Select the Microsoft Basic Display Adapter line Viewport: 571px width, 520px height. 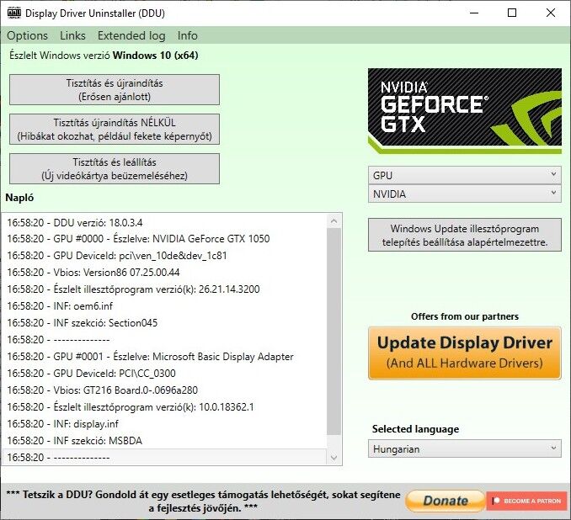(165, 357)
